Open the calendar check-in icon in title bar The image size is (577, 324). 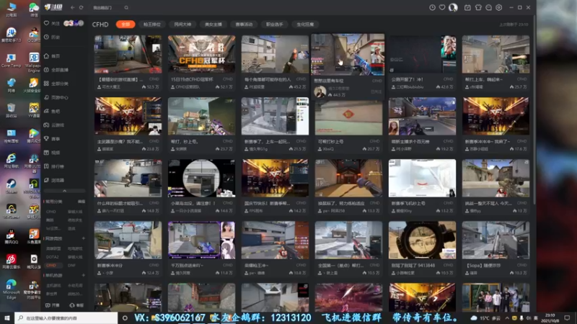[467, 7]
